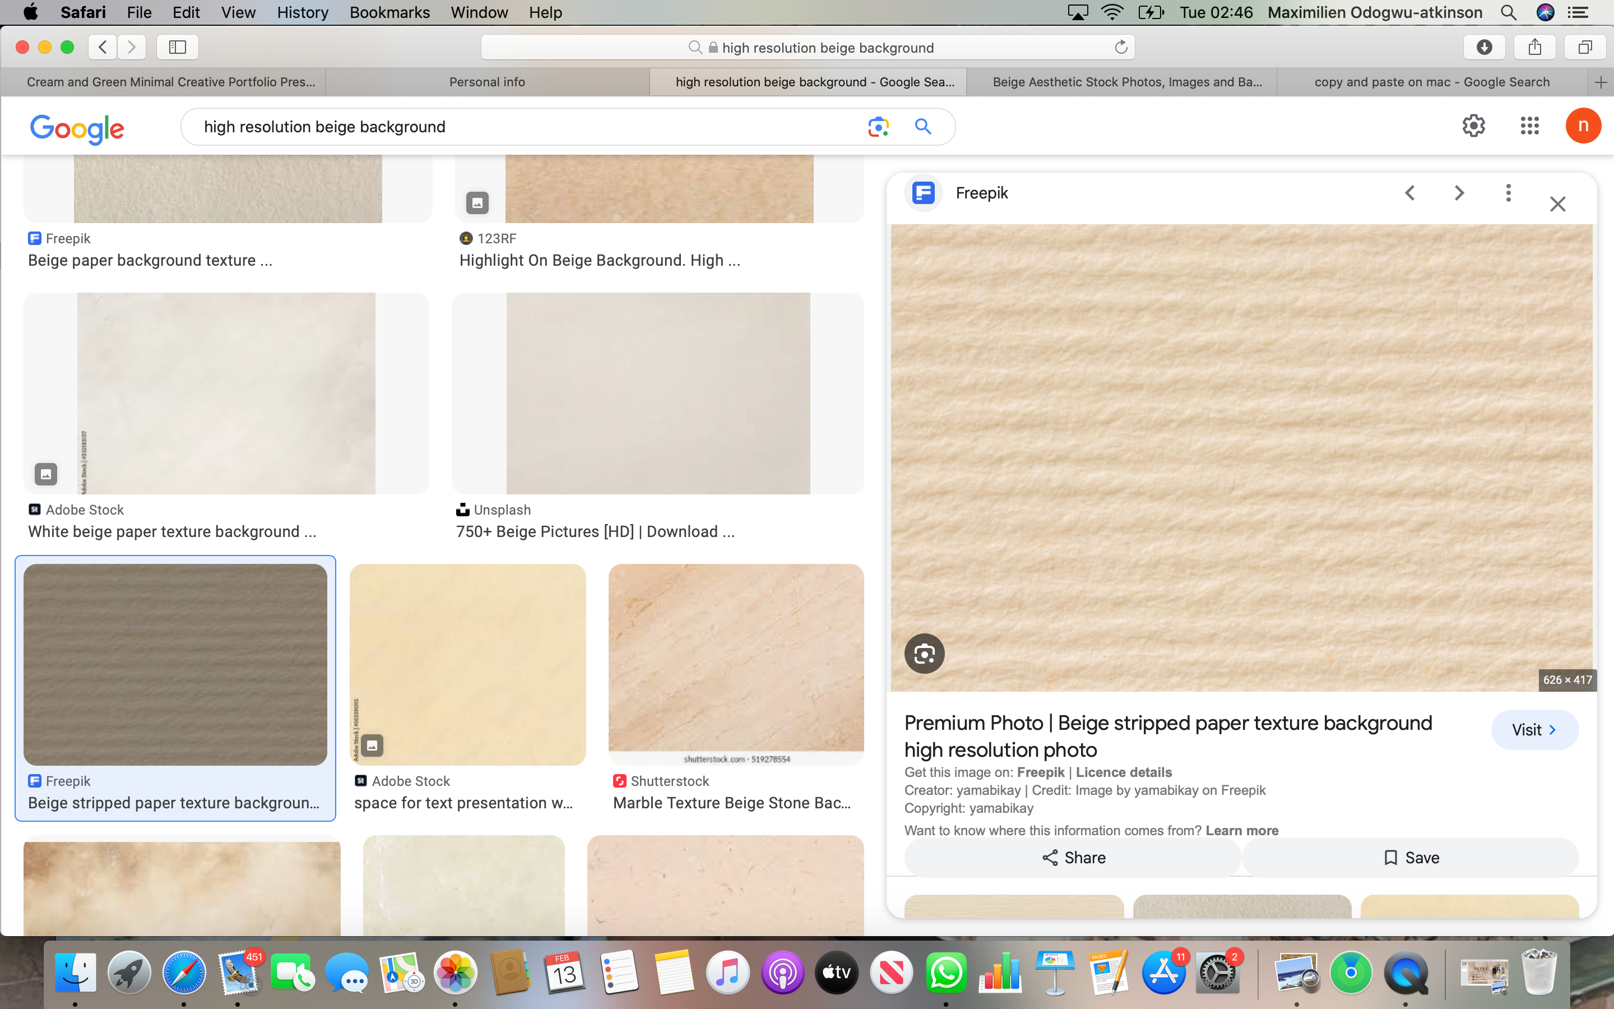Screen dimensions: 1614x1009
Task: Open the Google account avatar menu
Action: click(x=1583, y=126)
